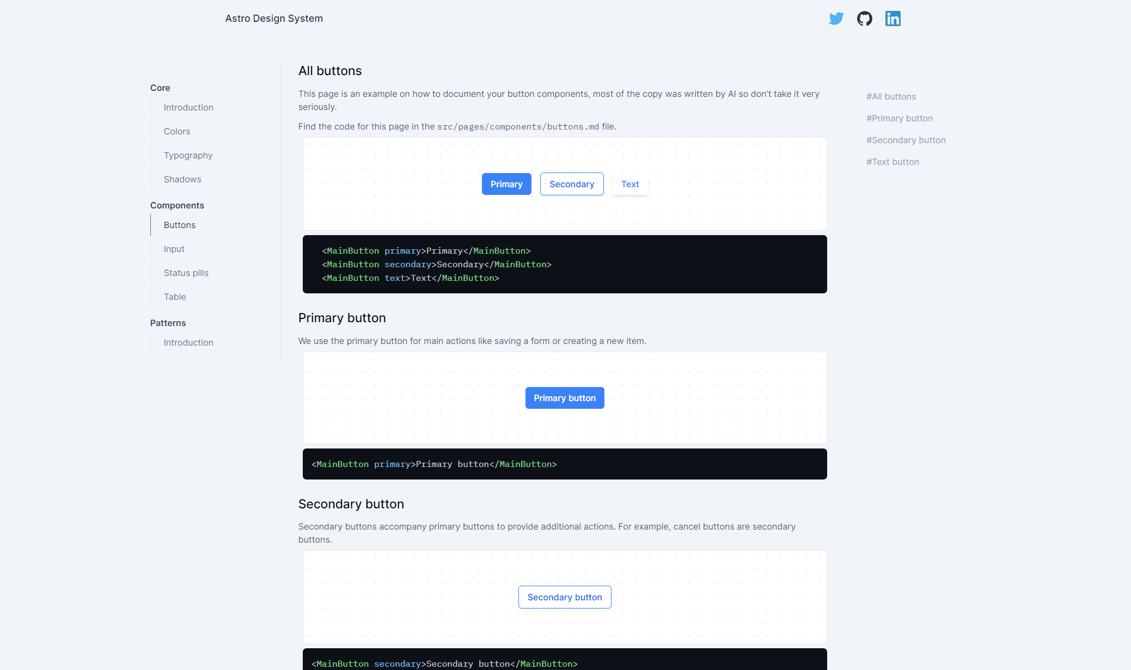Jump to the #Text button anchor

892,162
